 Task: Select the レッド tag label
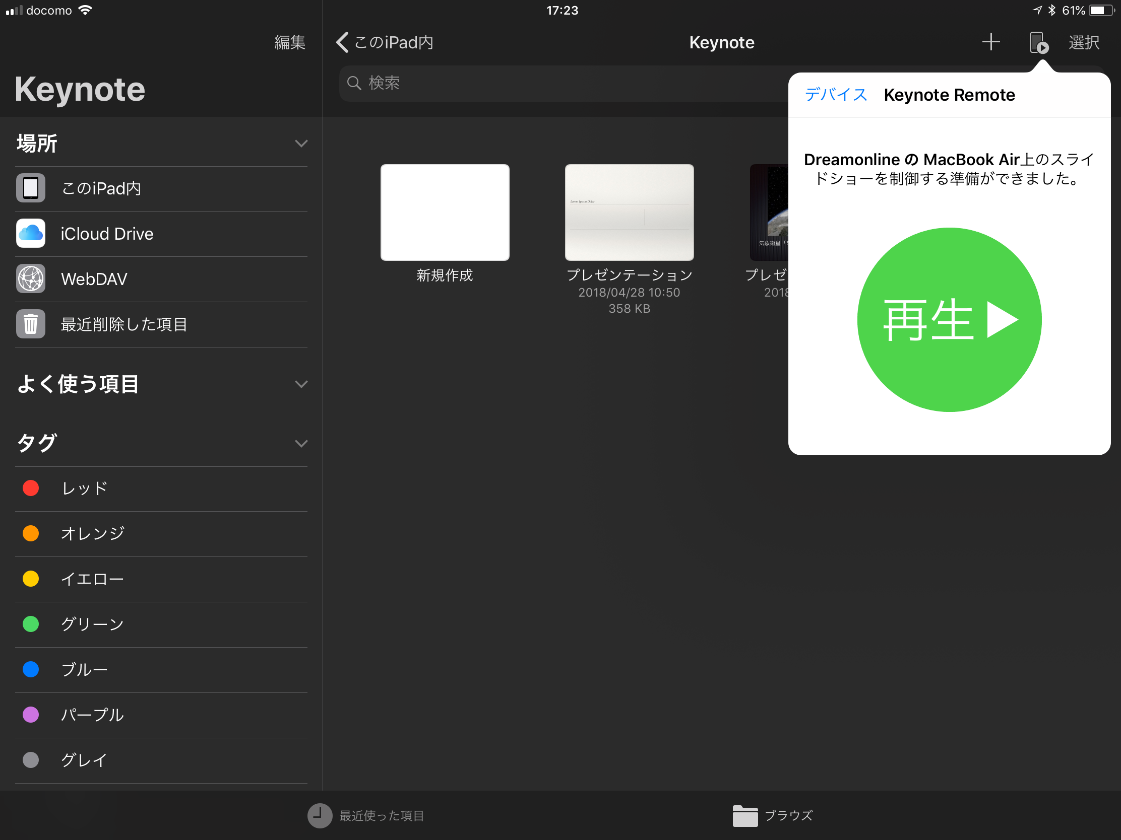coord(85,488)
